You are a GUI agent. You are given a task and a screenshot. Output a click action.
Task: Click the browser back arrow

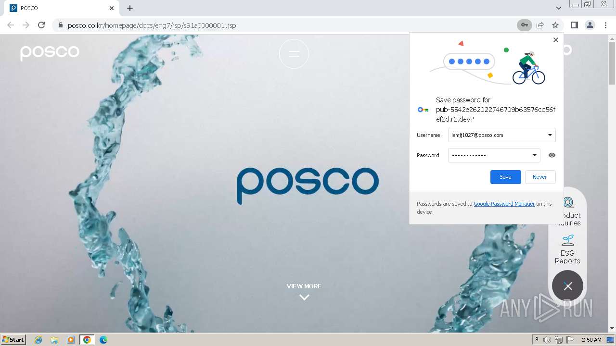tap(11, 25)
